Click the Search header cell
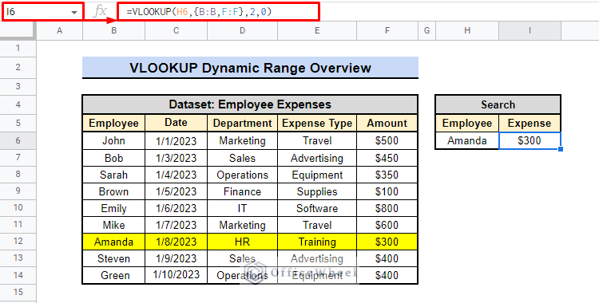The image size is (599, 303). click(x=498, y=104)
